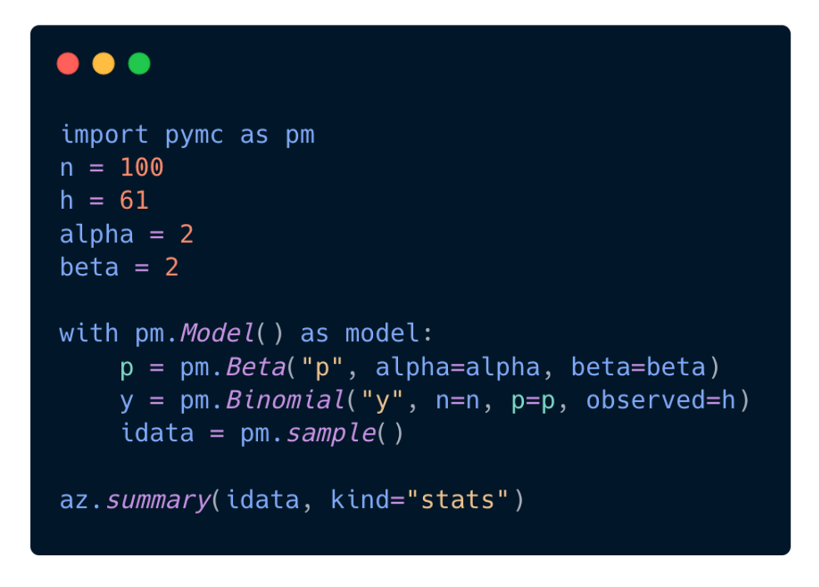This screenshot has height=587, width=819.
Task: Click the green maximize dot
Action: [x=139, y=64]
